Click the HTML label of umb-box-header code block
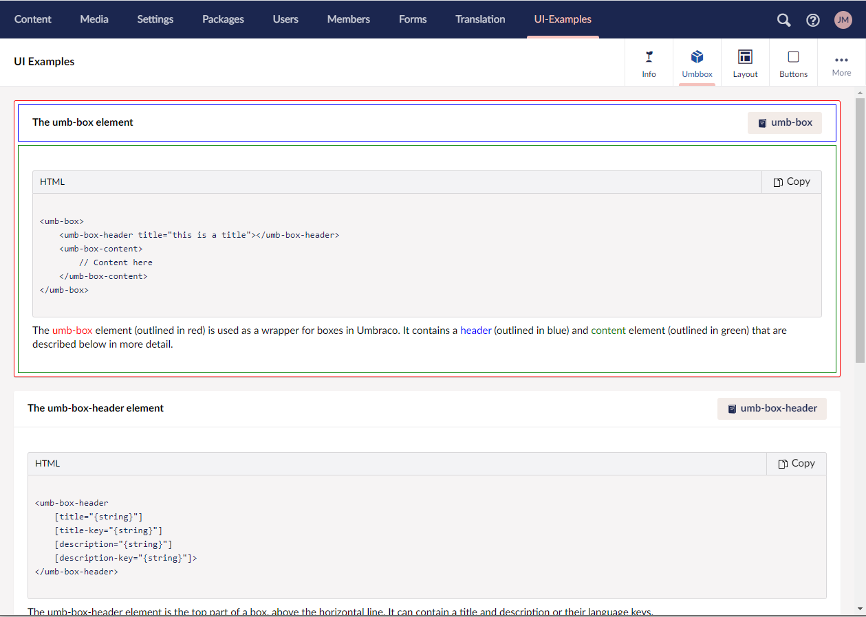Screen dimensions: 866x617 [x=47, y=464]
